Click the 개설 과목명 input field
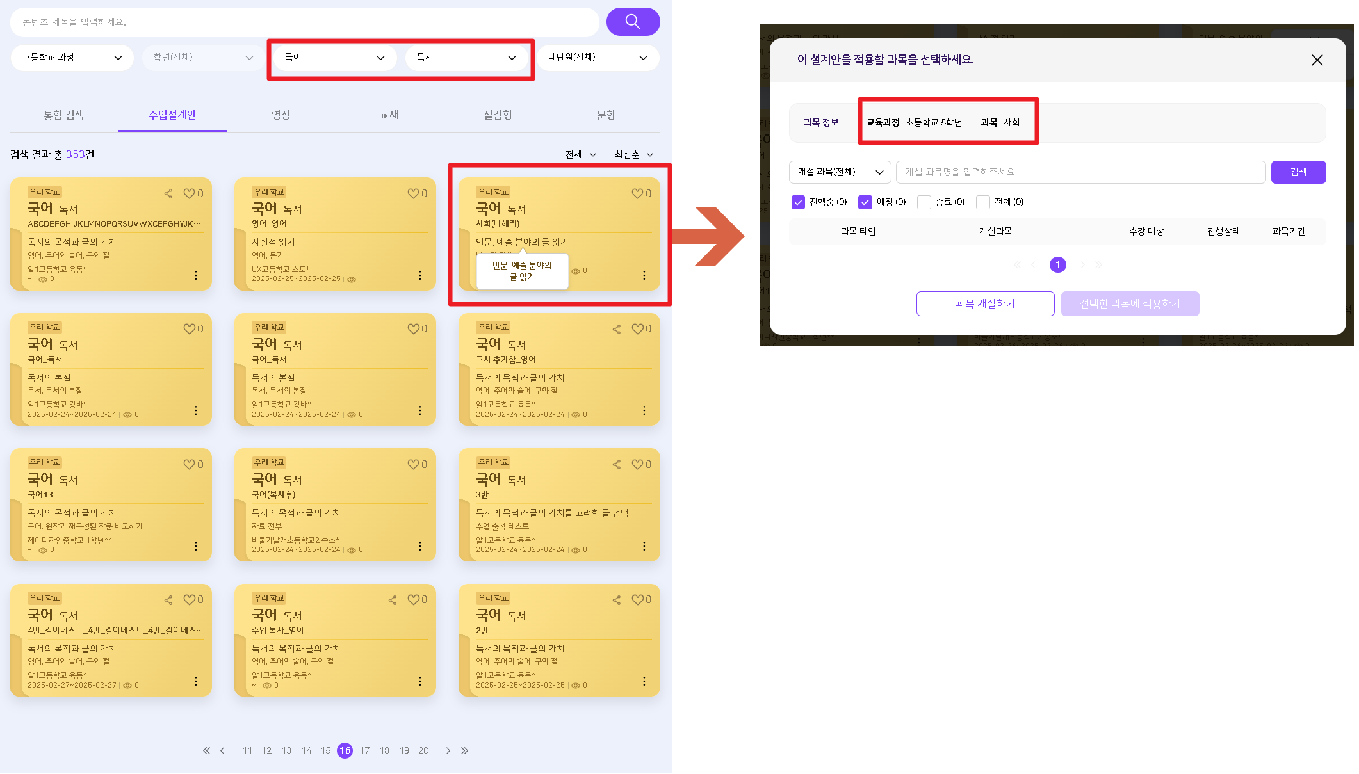 [x=1080, y=172]
